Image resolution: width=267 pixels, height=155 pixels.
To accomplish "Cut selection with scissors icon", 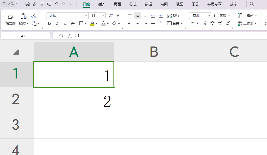I will point(34,16).
